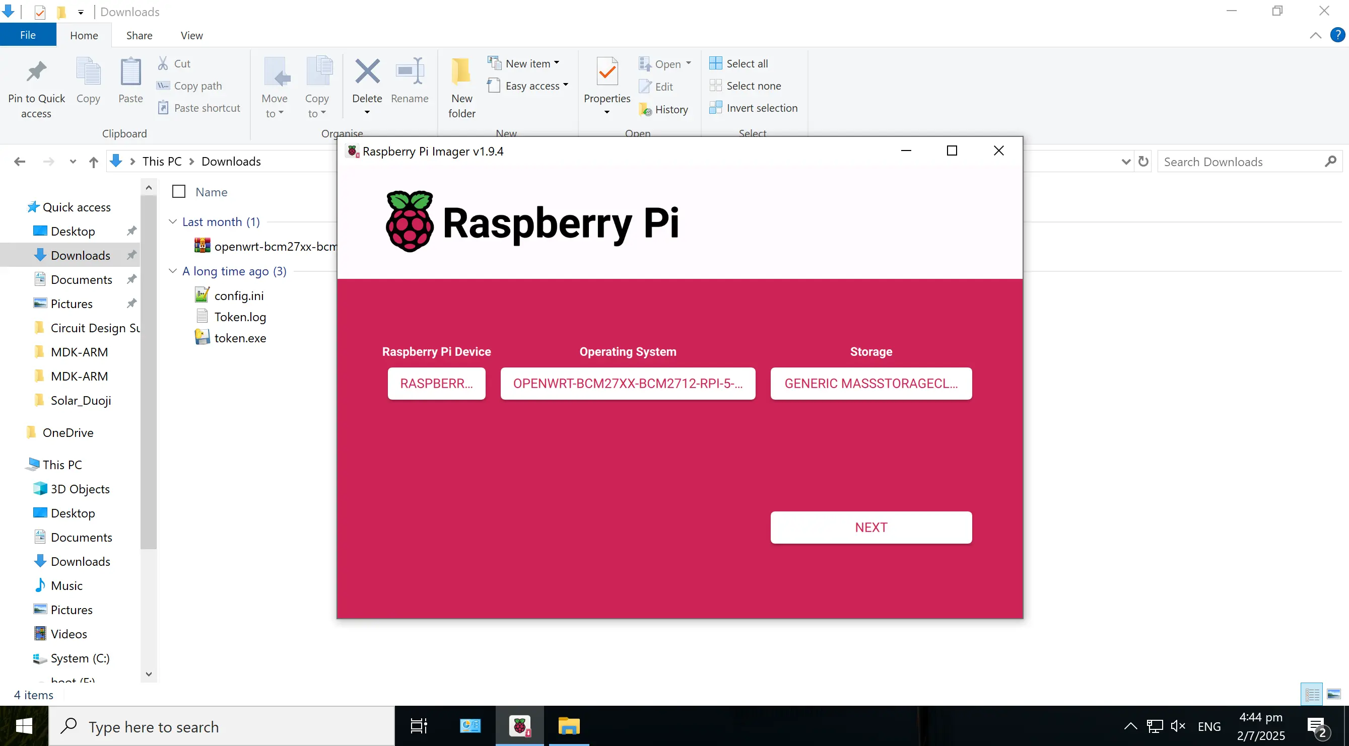Toggle the select-all checkbox beside Name
Image resolution: width=1349 pixels, height=746 pixels.
tap(179, 192)
